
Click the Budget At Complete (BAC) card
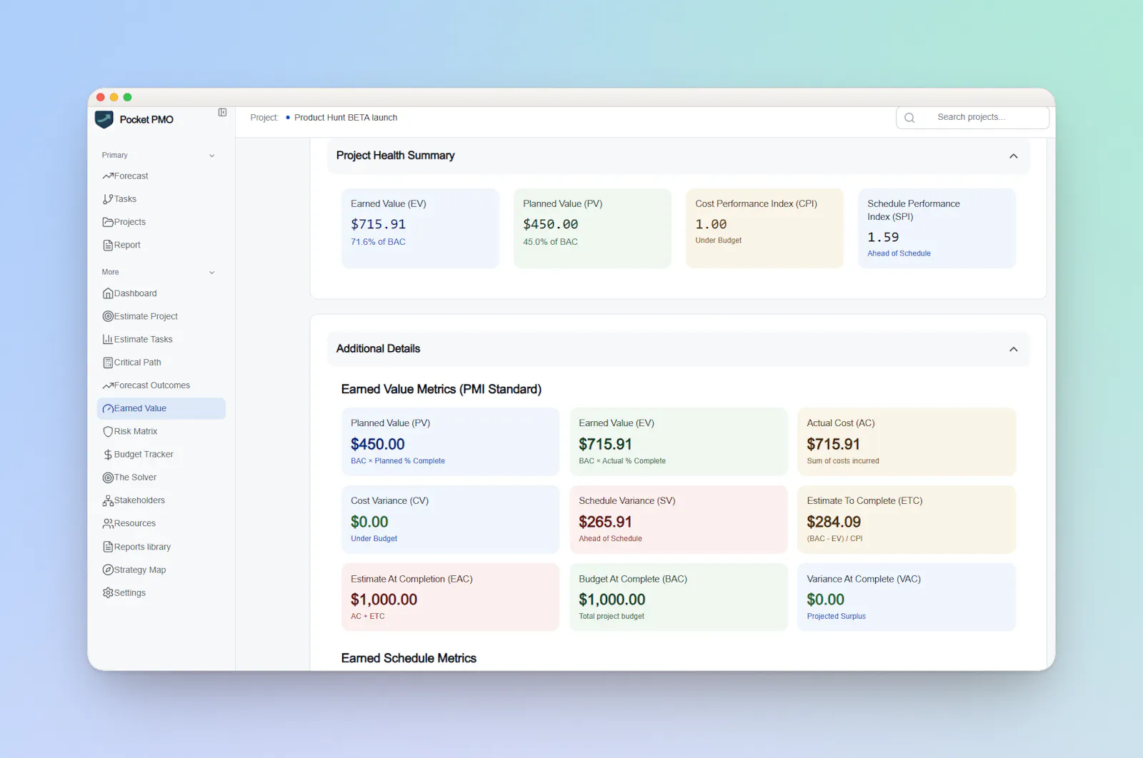tap(679, 597)
